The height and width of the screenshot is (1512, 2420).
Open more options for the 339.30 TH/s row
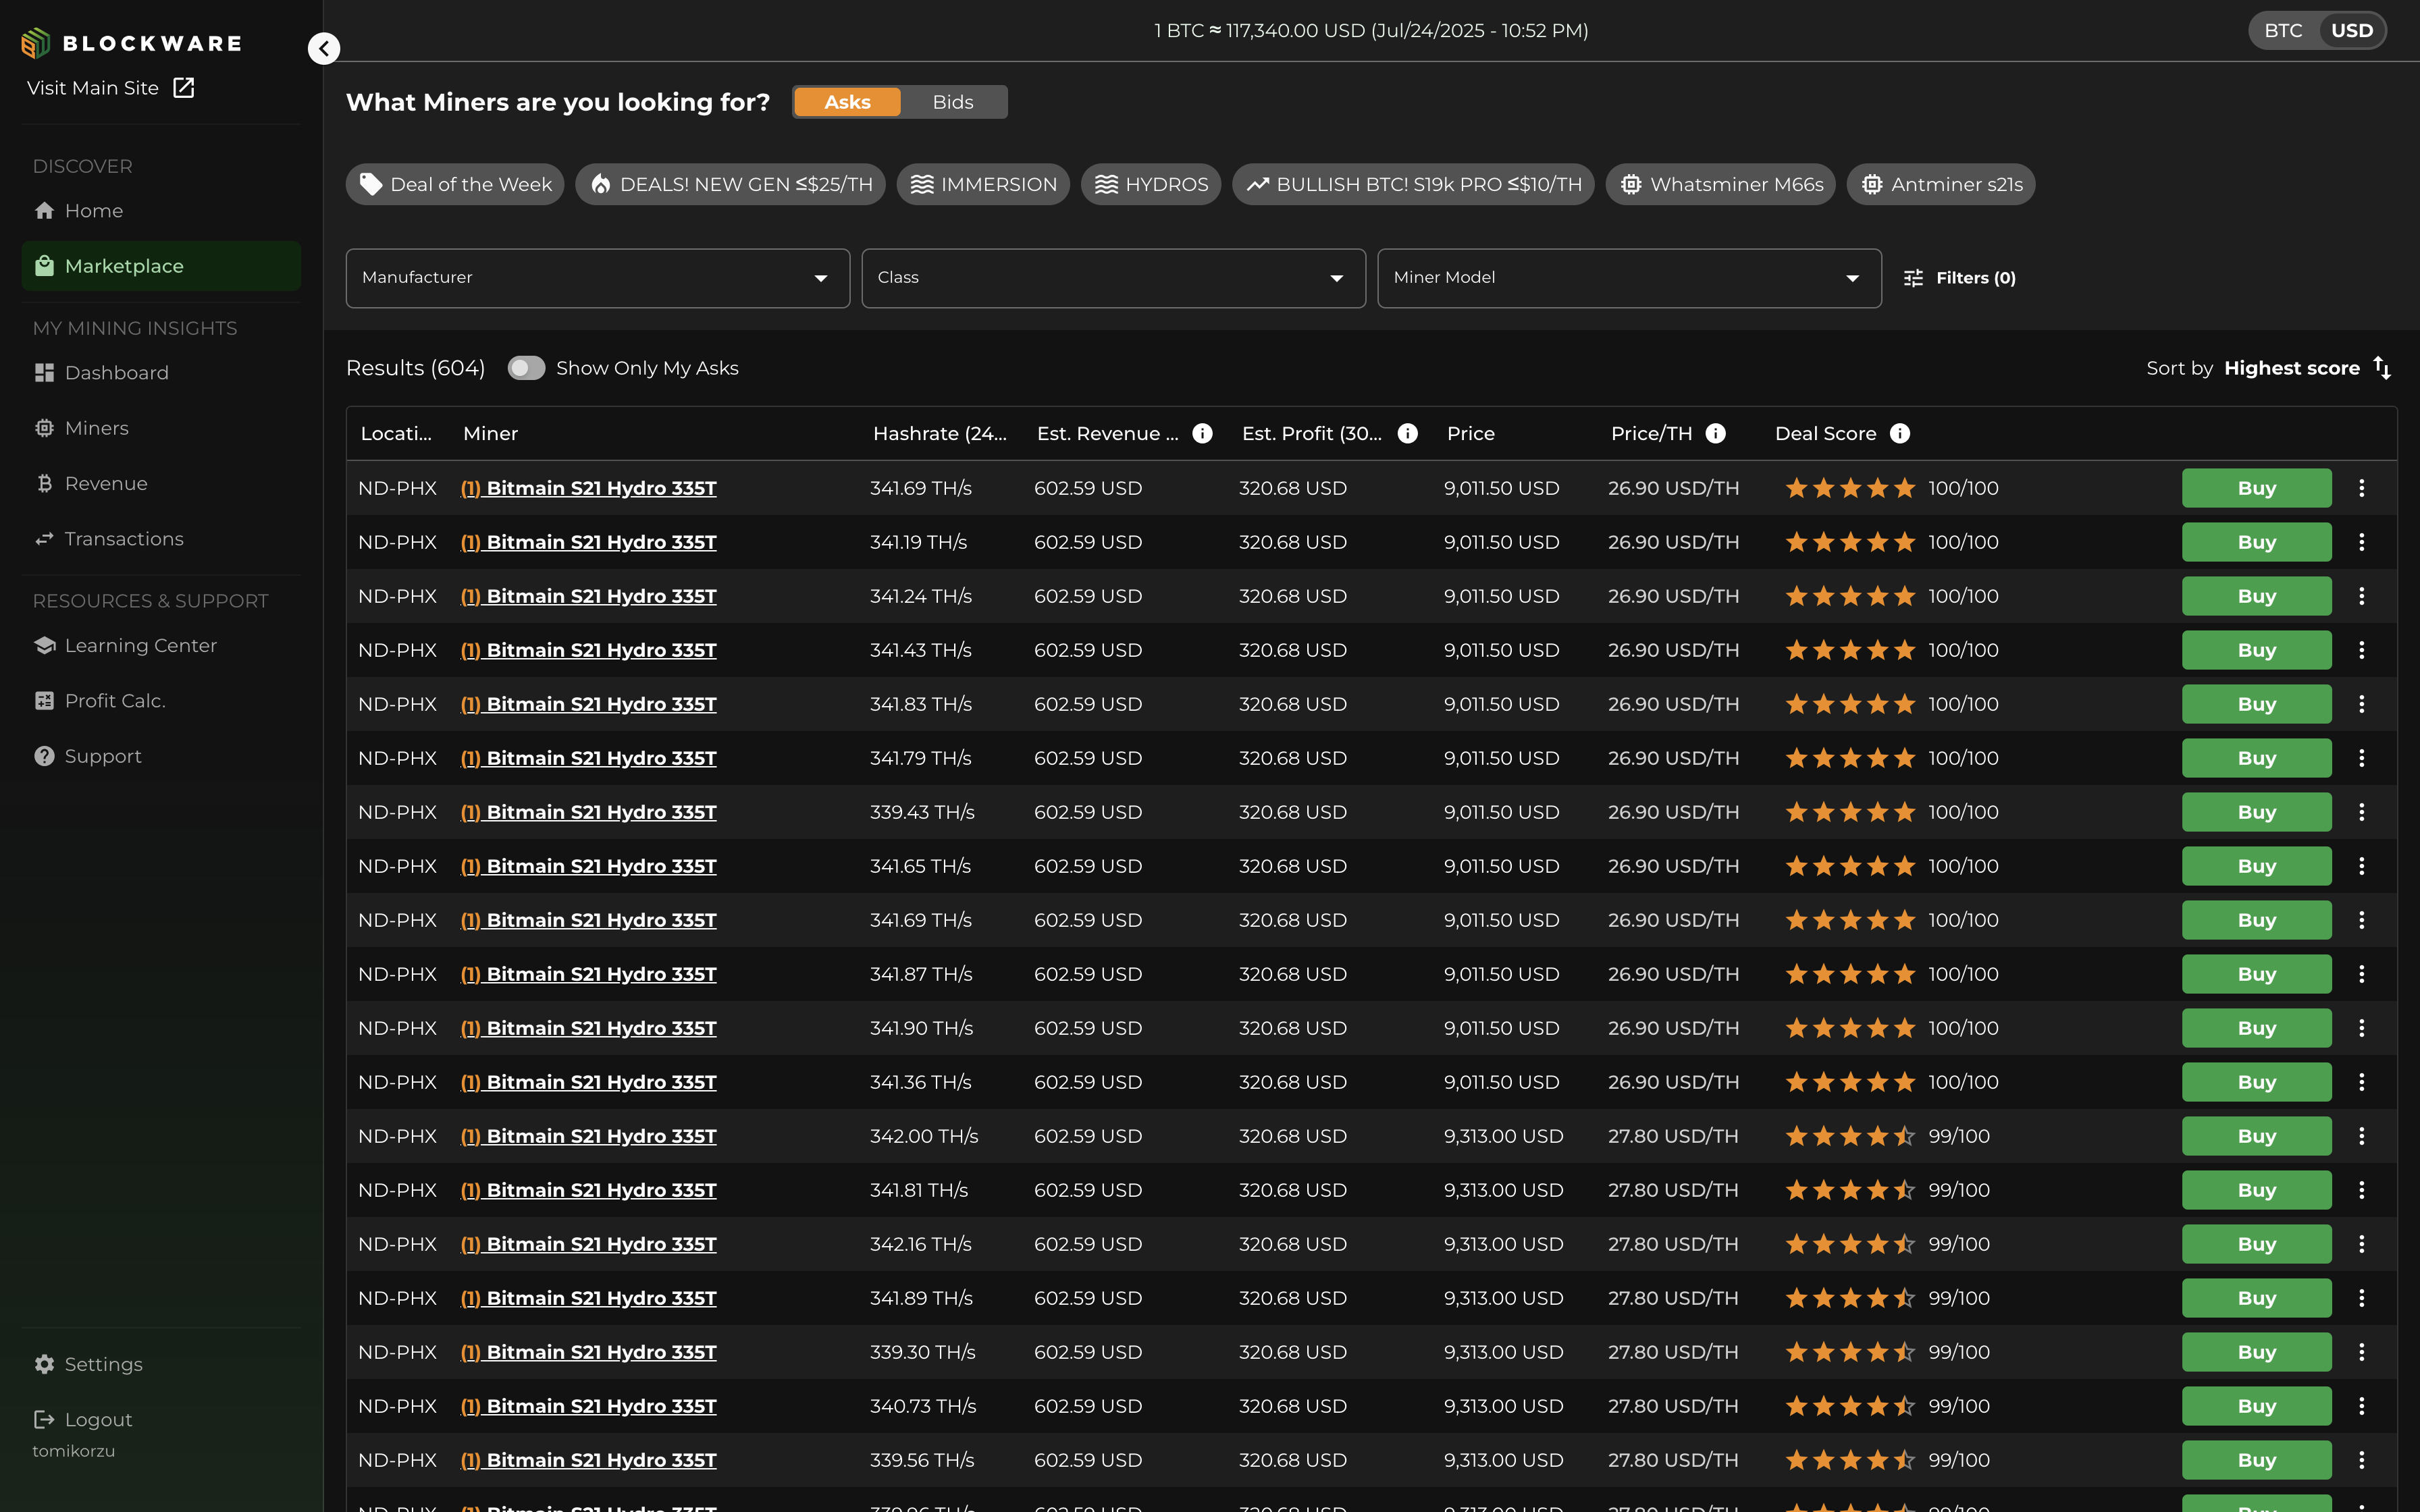[2361, 1352]
